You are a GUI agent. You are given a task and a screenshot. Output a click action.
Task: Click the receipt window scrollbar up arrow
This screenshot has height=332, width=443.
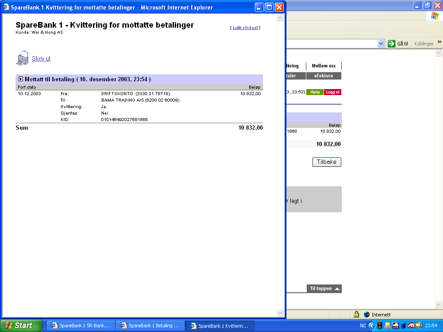click(x=280, y=18)
